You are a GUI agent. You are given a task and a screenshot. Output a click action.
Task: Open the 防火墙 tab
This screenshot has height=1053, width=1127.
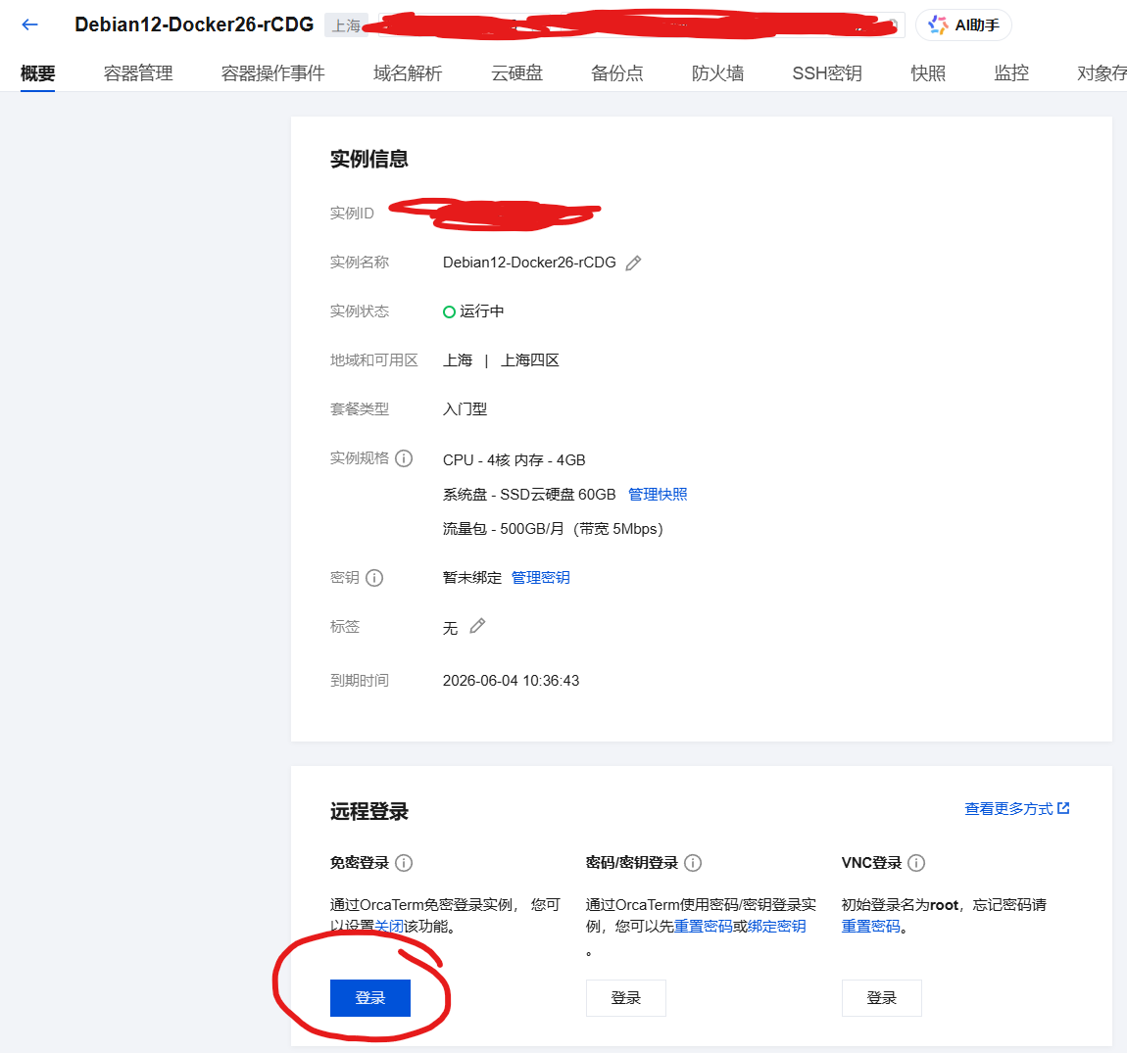click(x=717, y=73)
